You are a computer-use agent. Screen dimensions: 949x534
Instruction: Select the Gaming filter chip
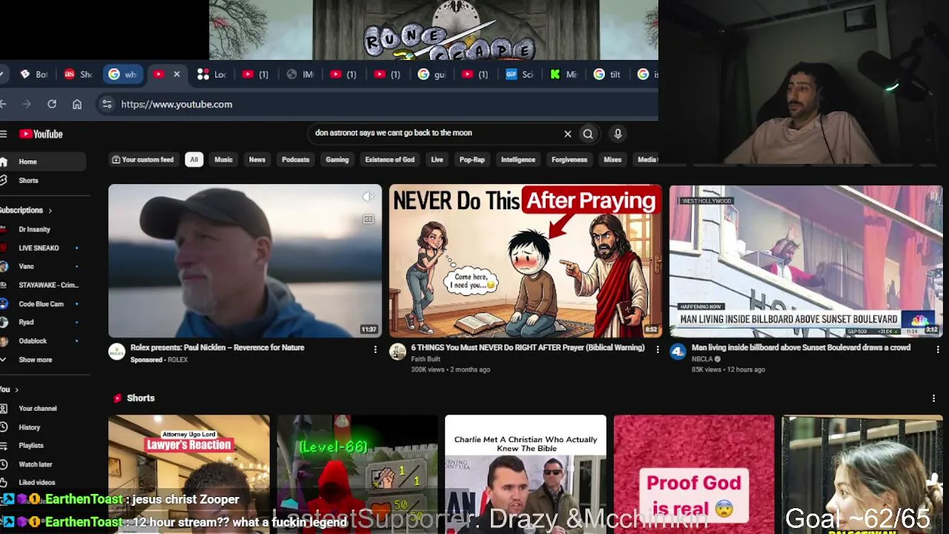(337, 159)
